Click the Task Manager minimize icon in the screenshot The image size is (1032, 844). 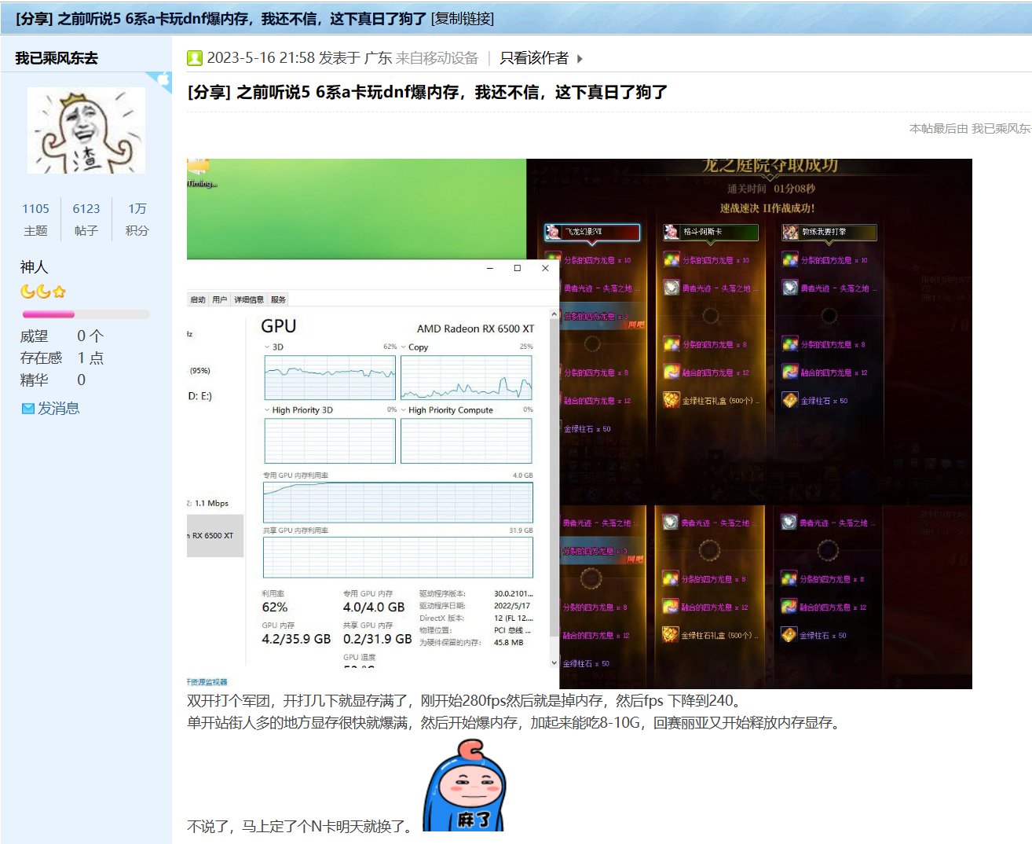[x=490, y=268]
